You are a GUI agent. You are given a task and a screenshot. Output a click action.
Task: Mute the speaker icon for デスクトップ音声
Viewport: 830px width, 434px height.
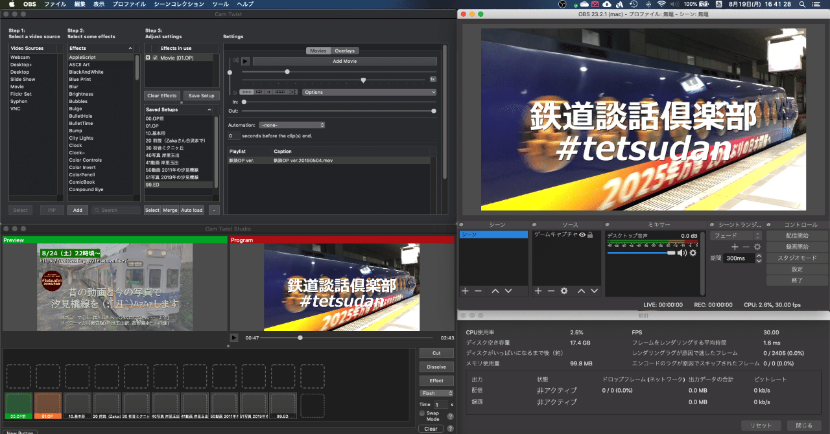tap(683, 252)
